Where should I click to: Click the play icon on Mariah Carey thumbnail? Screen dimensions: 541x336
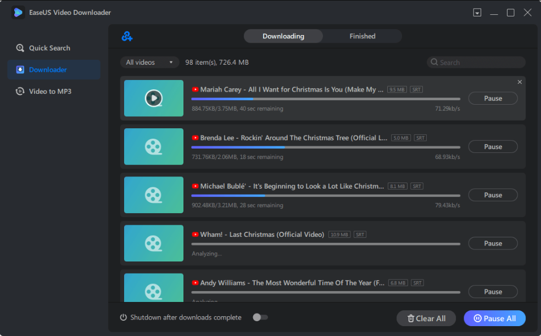(154, 98)
